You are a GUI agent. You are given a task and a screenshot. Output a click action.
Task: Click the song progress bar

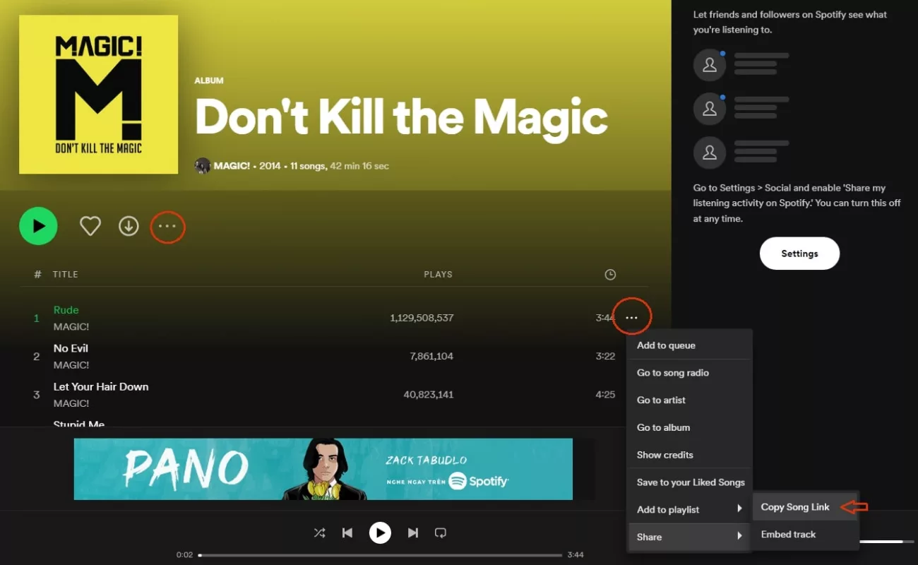[380, 555]
